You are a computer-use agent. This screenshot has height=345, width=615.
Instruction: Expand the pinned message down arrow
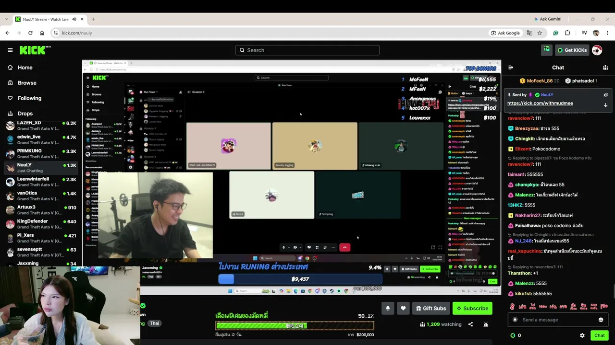point(606,104)
